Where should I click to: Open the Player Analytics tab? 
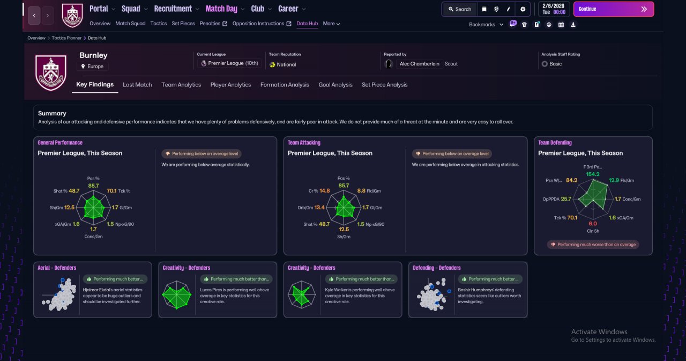[230, 85]
